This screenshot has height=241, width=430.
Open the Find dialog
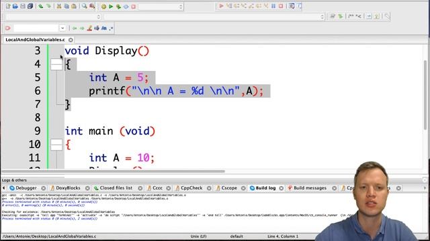tap(85, 6)
